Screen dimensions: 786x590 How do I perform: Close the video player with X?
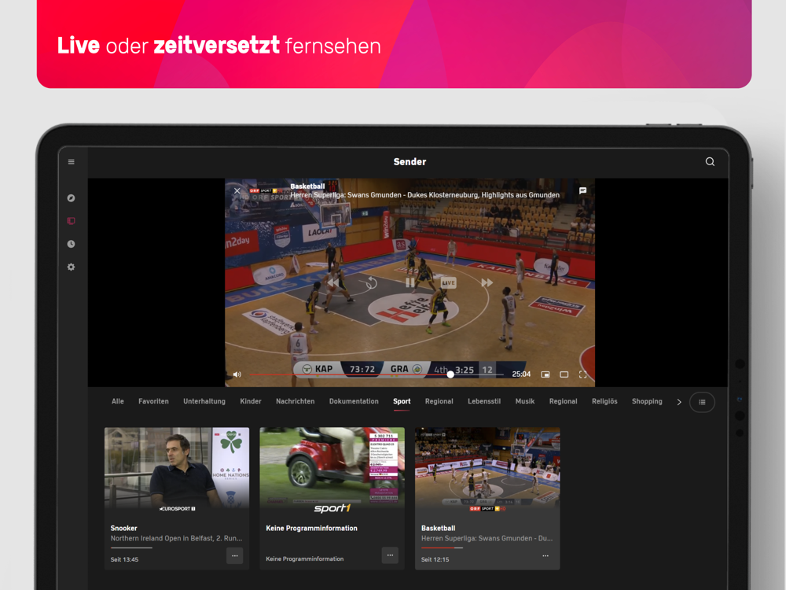click(237, 190)
